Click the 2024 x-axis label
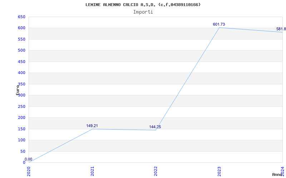The width and height of the screenshot is (286, 178). (x=282, y=172)
